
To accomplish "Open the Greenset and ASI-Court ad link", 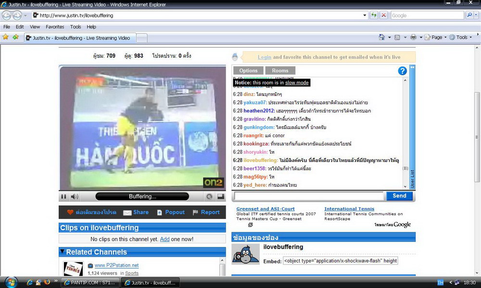I will (266, 209).
